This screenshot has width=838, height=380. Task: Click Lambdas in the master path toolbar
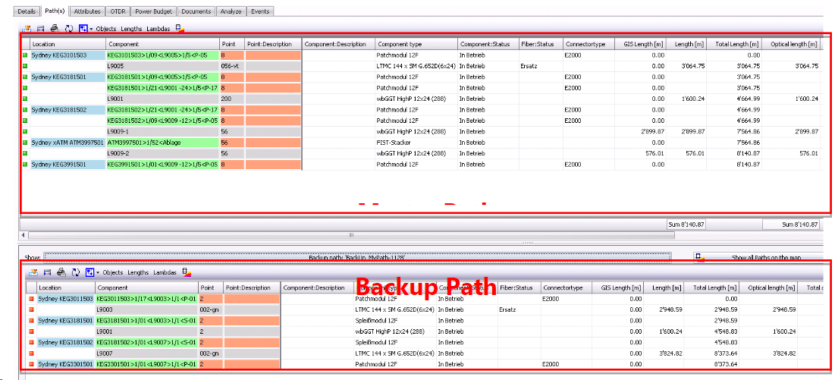click(158, 29)
